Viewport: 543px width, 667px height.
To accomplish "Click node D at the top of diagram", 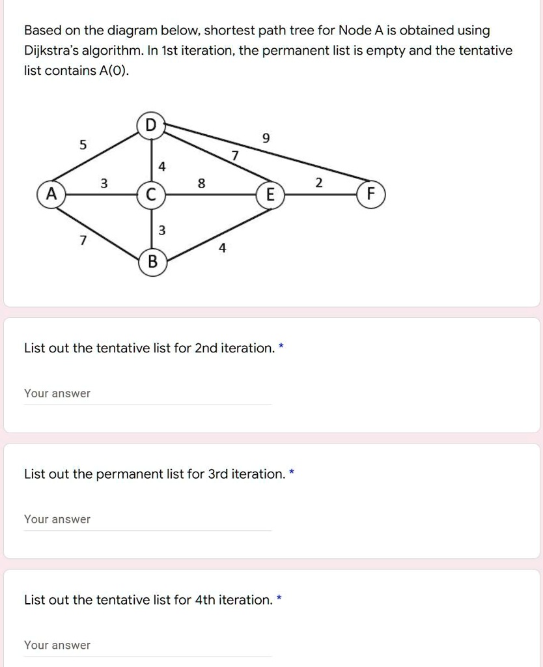I will point(152,124).
